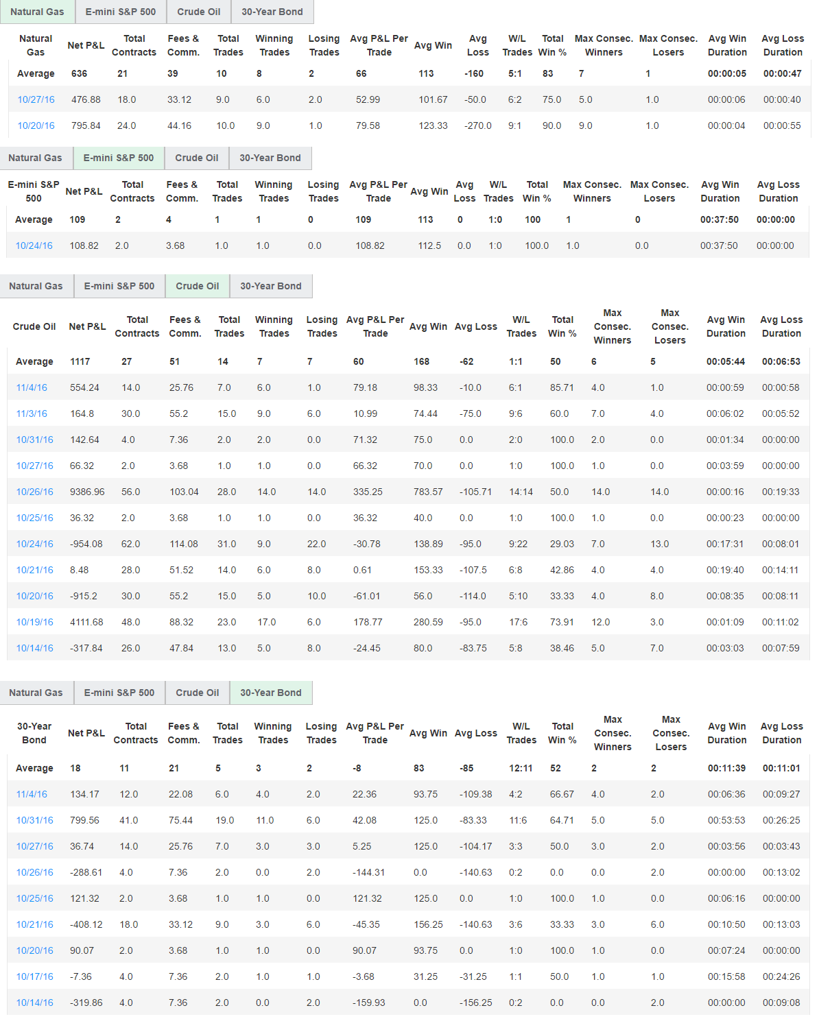The width and height of the screenshot is (819, 1032).
Task: Select the 30-Year Bond tab in first tab group
Action: (x=270, y=12)
